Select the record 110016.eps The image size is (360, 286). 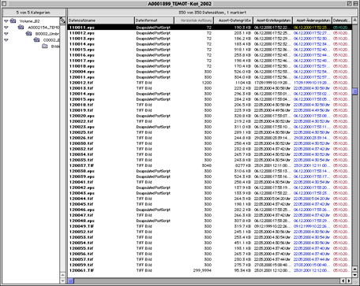point(209,55)
